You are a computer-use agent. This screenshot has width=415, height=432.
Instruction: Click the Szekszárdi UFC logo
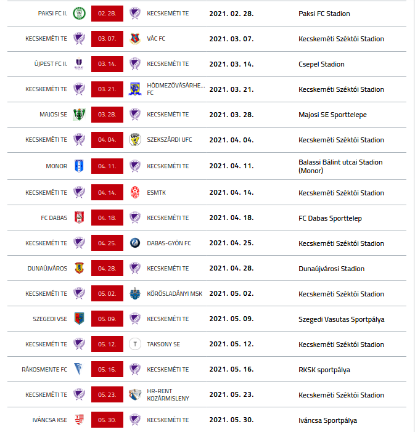[135, 140]
